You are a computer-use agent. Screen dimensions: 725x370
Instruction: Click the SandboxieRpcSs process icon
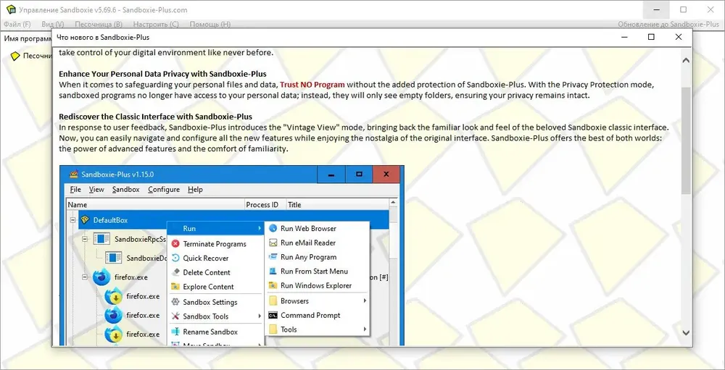[x=101, y=239]
